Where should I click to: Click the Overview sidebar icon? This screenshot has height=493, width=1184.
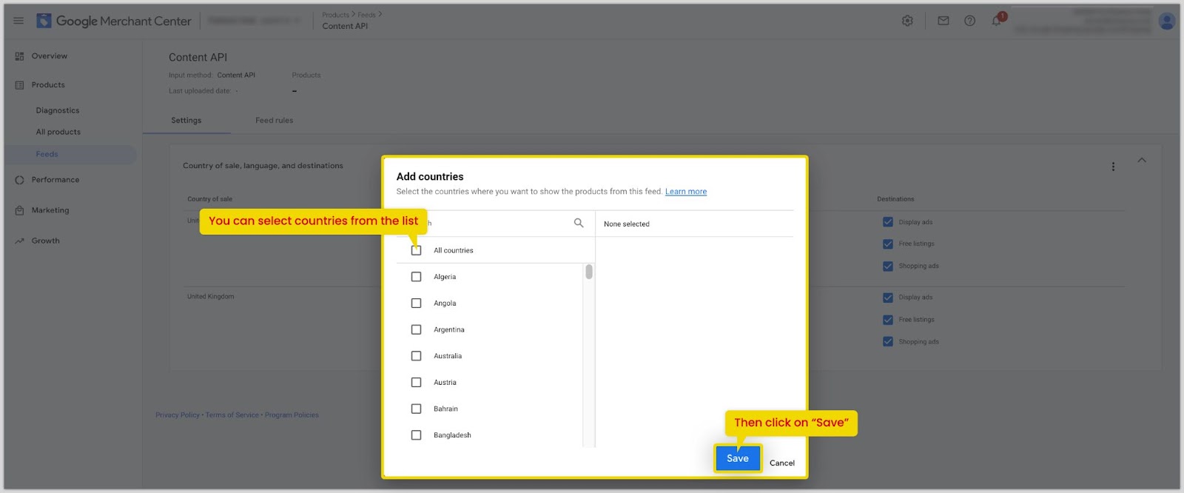tap(19, 56)
